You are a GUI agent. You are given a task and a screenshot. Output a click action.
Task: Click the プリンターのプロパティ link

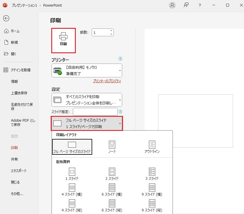107,81
